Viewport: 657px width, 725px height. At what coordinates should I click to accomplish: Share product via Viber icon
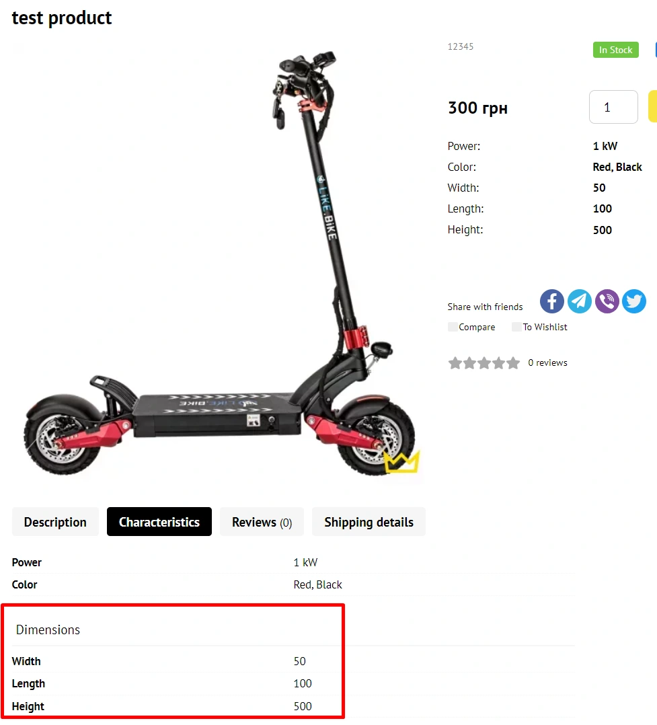click(607, 301)
